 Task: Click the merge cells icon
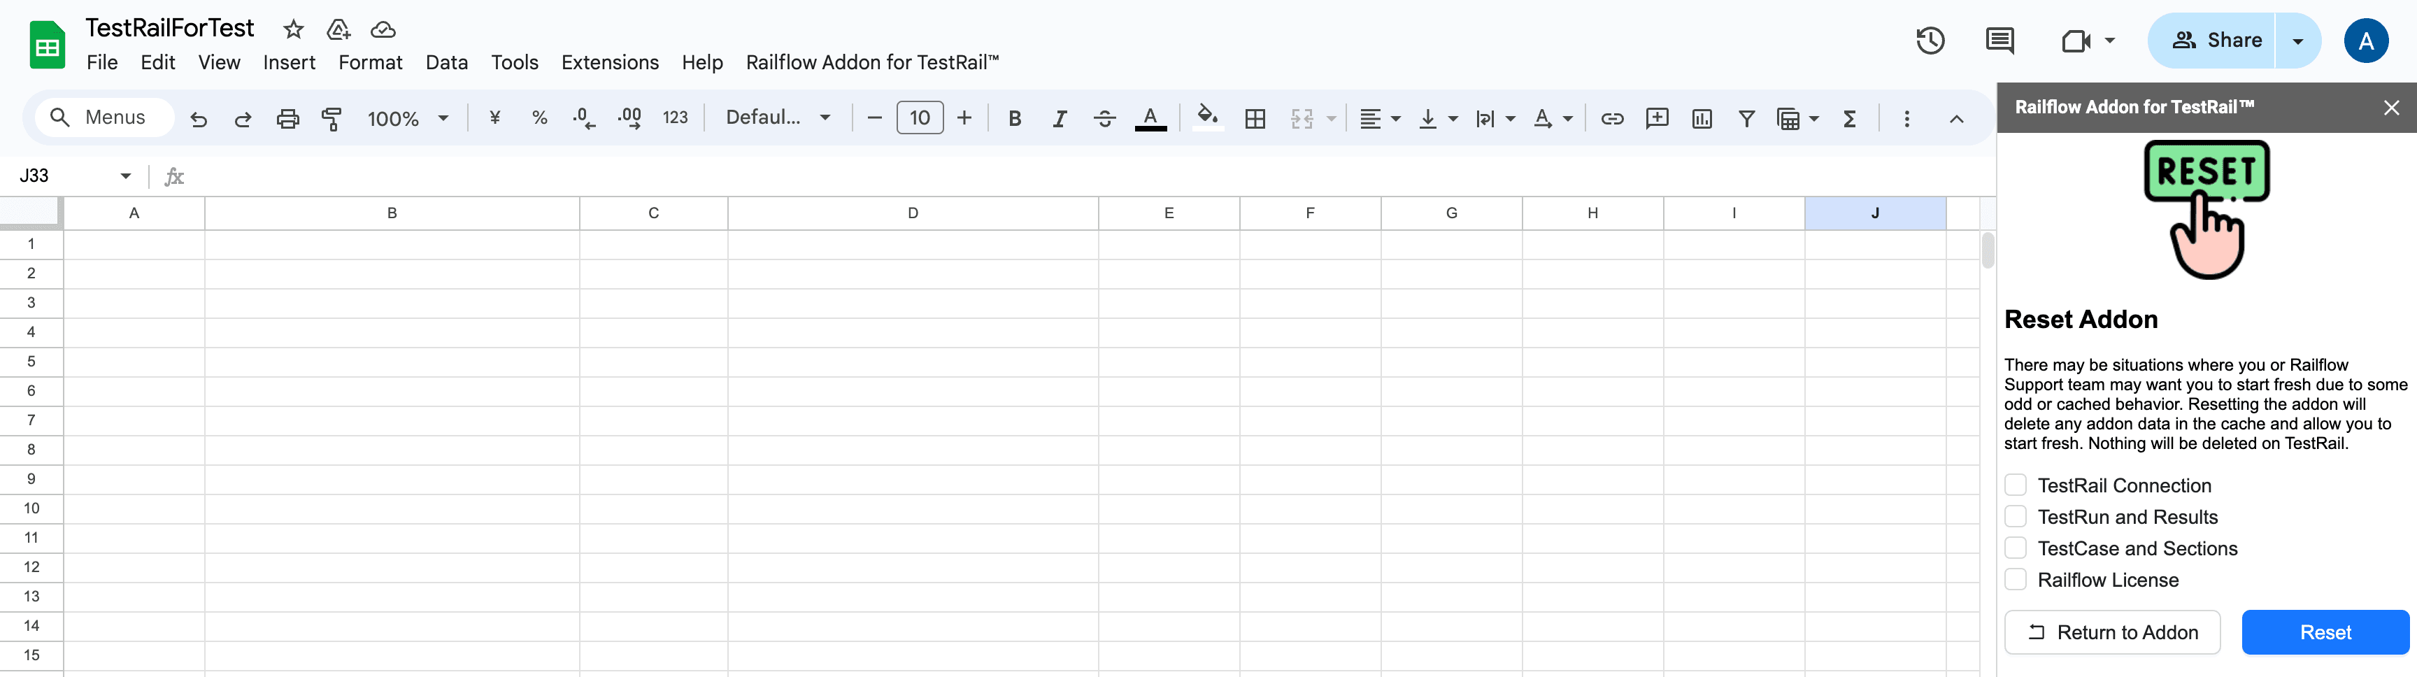coord(1302,118)
